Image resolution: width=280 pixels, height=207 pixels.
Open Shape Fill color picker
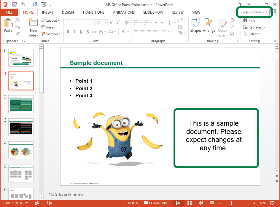232,20
